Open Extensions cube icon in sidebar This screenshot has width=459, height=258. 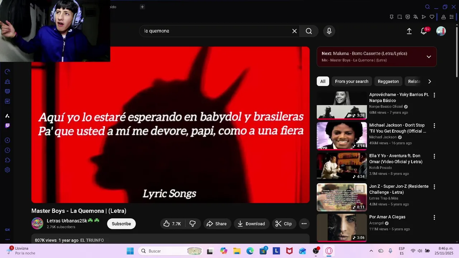[7, 160]
